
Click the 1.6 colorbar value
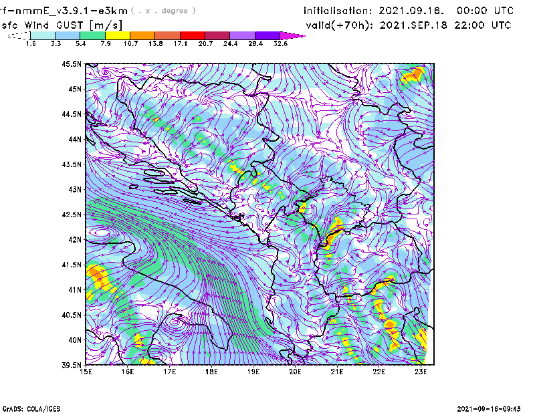[31, 43]
